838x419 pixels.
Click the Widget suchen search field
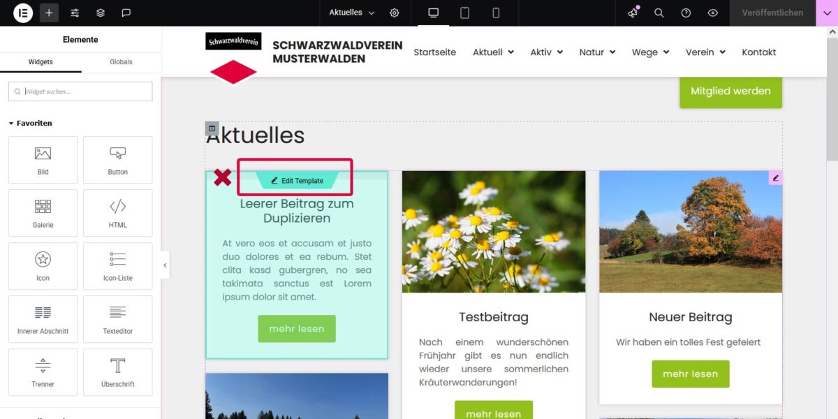tap(80, 91)
